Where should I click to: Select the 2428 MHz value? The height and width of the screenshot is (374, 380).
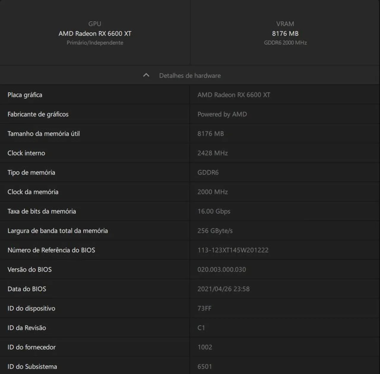pyautogui.click(x=213, y=153)
